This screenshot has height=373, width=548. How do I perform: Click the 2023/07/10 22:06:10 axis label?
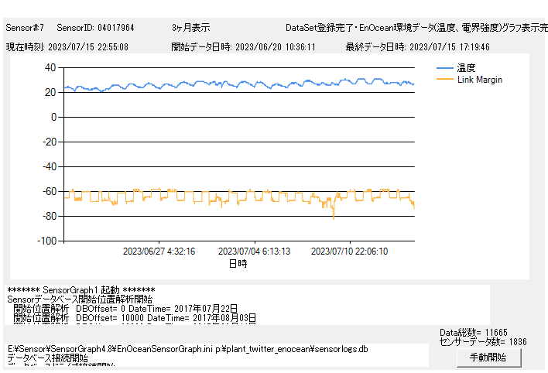click(349, 252)
